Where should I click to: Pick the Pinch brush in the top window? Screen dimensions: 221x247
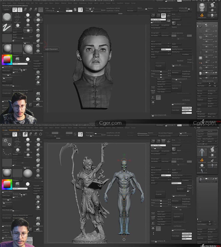38,31
